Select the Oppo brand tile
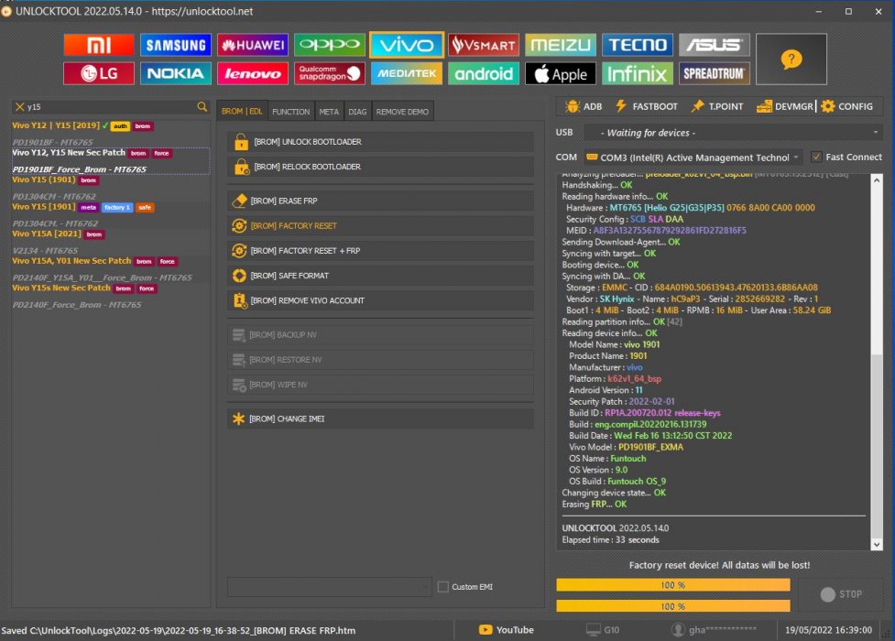 tap(330, 45)
